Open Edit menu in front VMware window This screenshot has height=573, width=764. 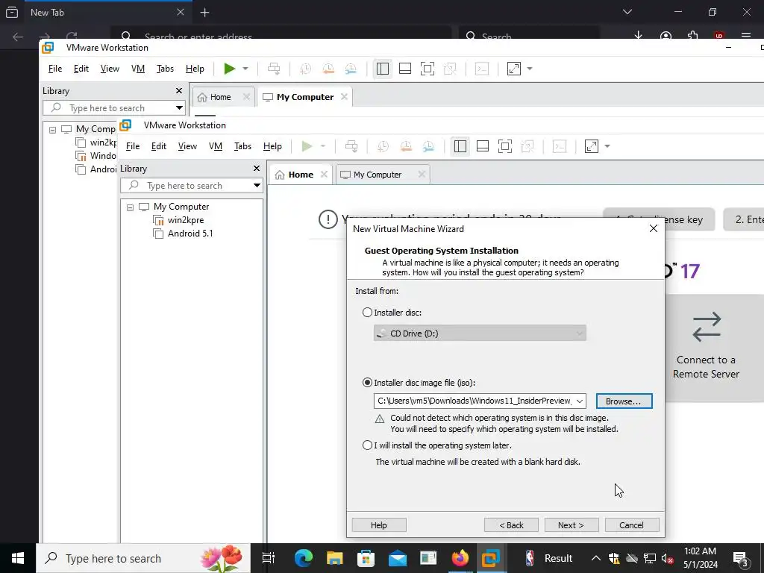click(x=158, y=146)
